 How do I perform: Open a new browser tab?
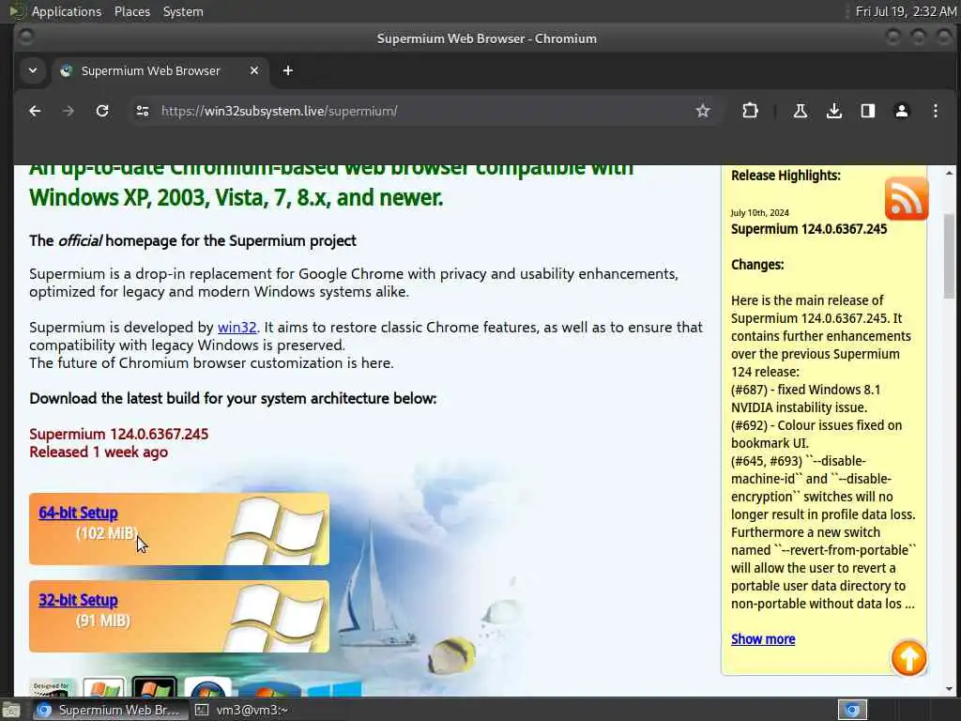287,70
